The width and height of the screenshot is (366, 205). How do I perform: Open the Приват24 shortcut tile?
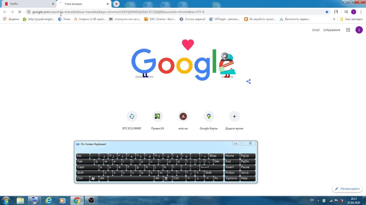pyautogui.click(x=157, y=121)
